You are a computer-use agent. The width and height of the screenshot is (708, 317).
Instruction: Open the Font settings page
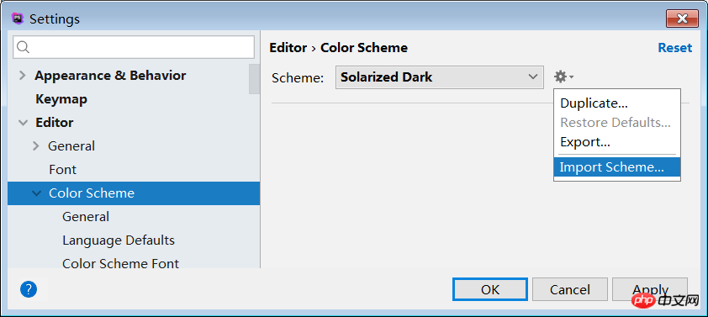63,170
